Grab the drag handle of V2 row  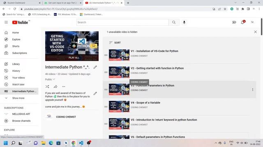tap(106, 72)
